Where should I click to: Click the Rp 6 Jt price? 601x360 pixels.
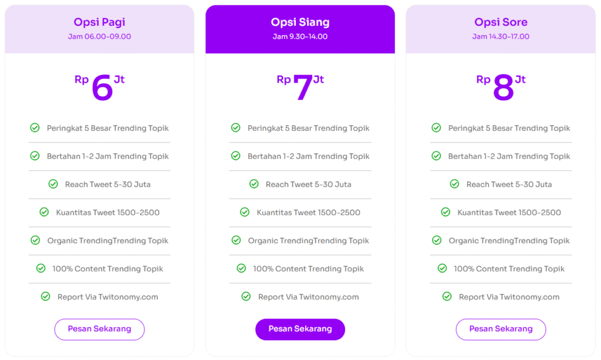[x=99, y=87]
